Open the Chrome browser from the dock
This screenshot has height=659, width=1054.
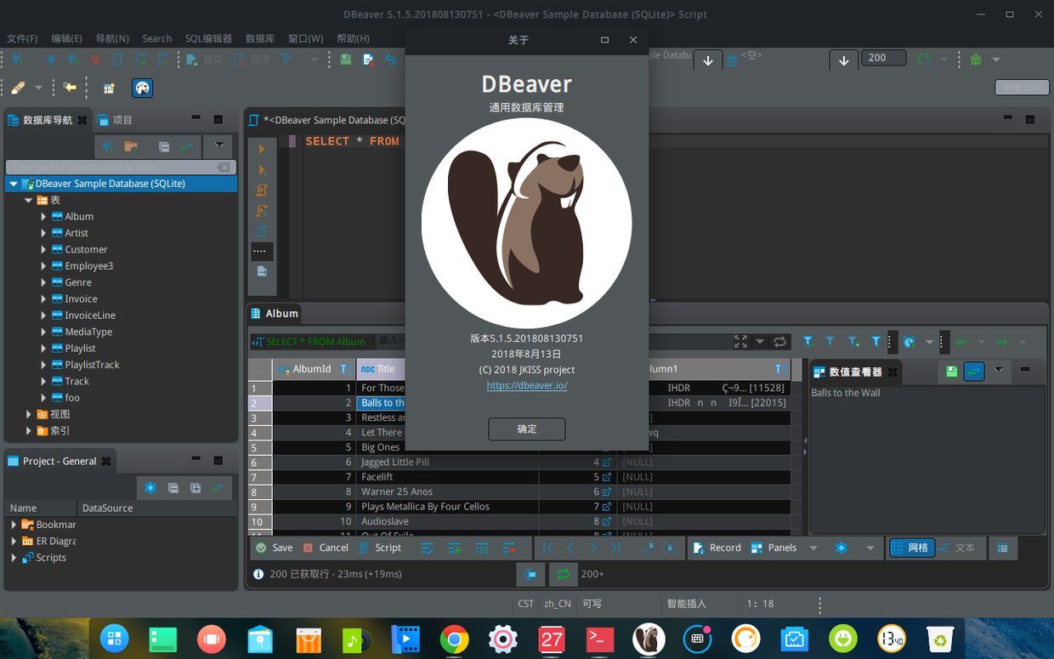coord(454,639)
